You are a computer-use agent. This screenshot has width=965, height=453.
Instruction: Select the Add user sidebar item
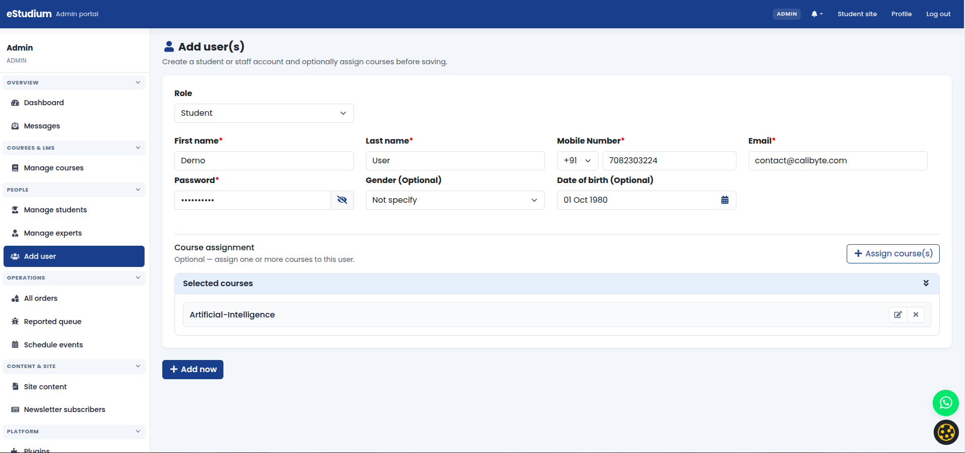tap(74, 256)
